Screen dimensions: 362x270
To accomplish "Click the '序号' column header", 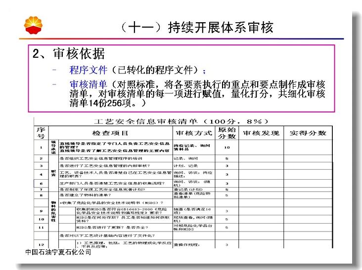I will tap(41, 133).
